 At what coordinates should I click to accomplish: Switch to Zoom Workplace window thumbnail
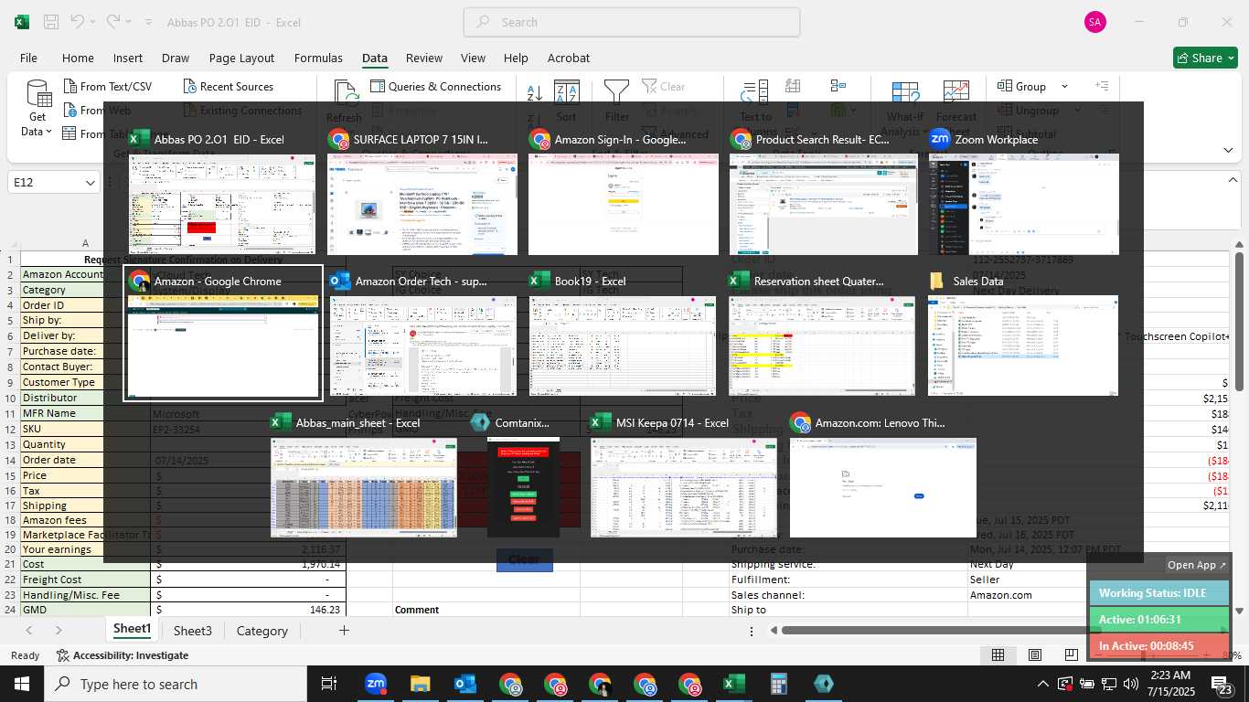tap(1023, 192)
